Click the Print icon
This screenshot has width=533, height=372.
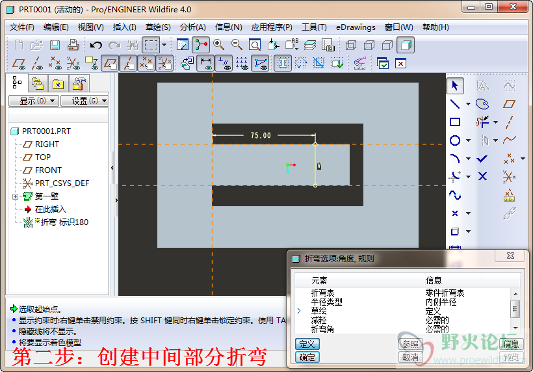coord(73,45)
